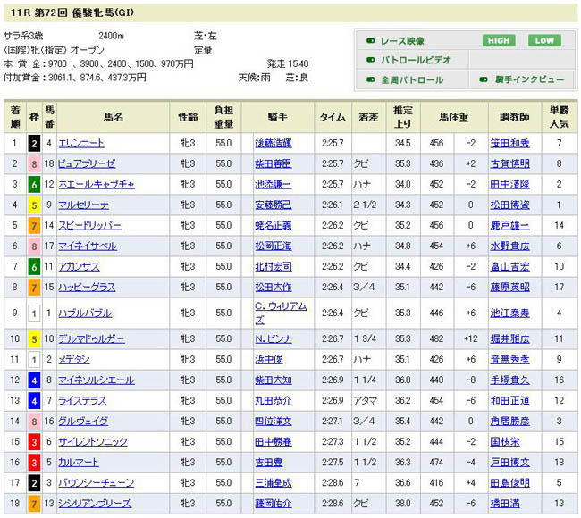Open jockey profile for N.ピンナ
Image resolution: width=581 pixels, height=518 pixels.
273,339
